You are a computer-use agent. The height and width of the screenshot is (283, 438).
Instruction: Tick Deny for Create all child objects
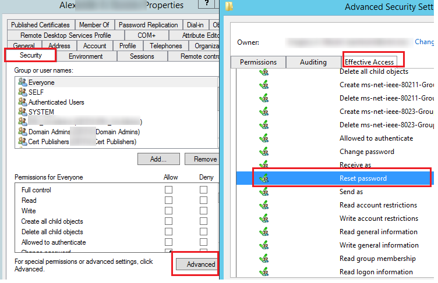point(203,221)
